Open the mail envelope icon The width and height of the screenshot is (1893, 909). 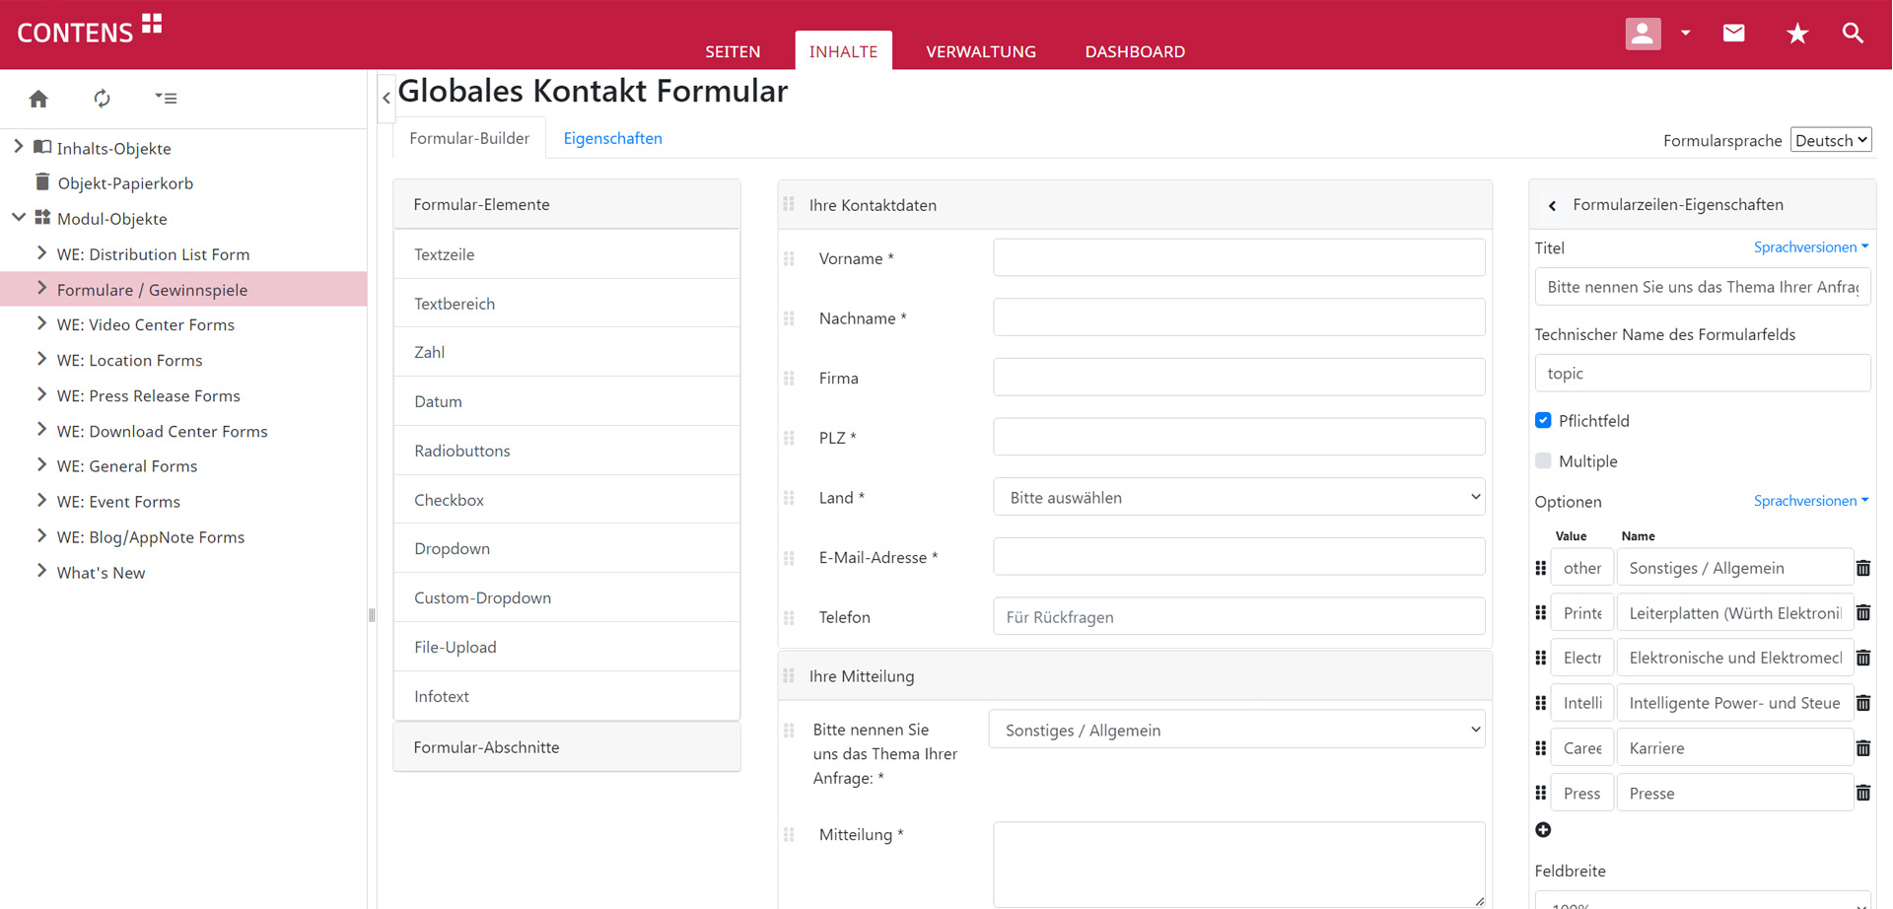[1733, 34]
